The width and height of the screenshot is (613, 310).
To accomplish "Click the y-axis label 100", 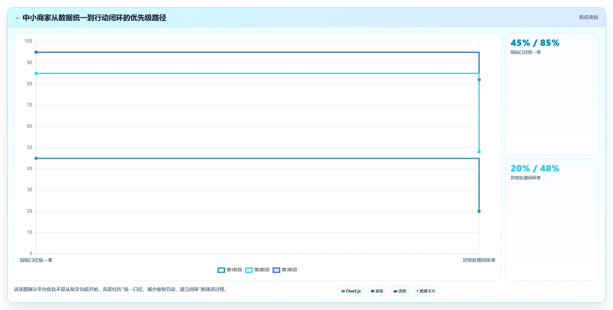I will (28, 41).
